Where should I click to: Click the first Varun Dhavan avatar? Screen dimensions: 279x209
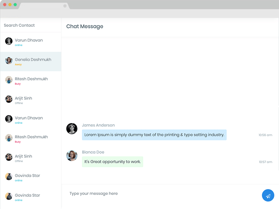pyautogui.click(x=9, y=41)
